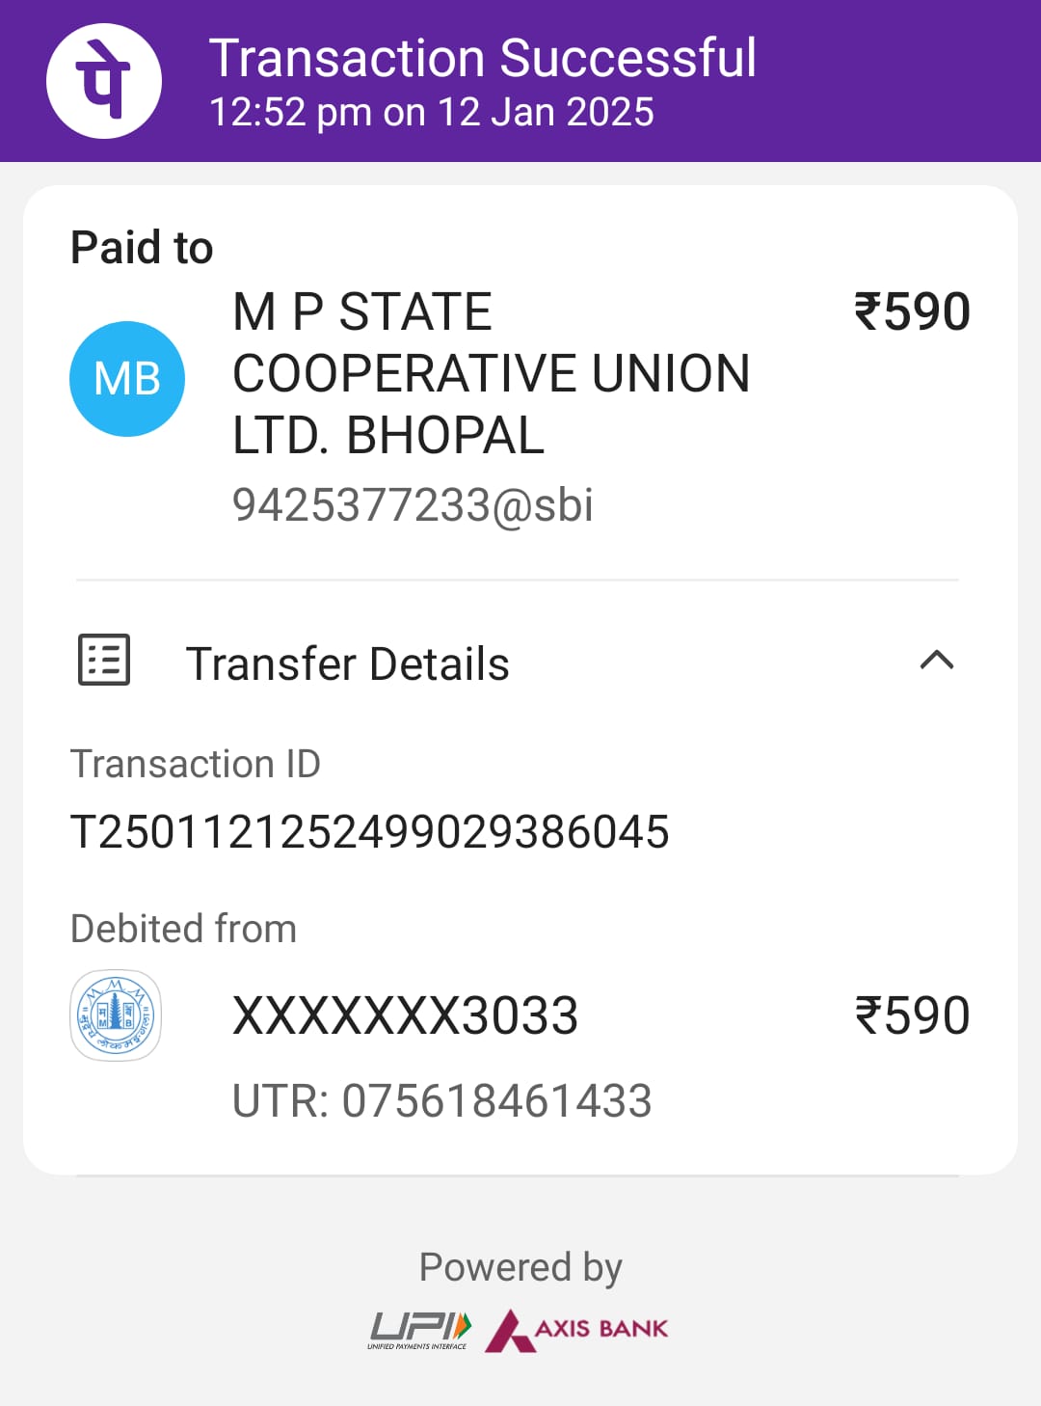
Task: Click the UPI logo at bottom
Action: tap(419, 1331)
